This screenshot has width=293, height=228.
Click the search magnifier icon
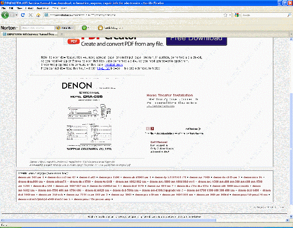click(x=289, y=15)
